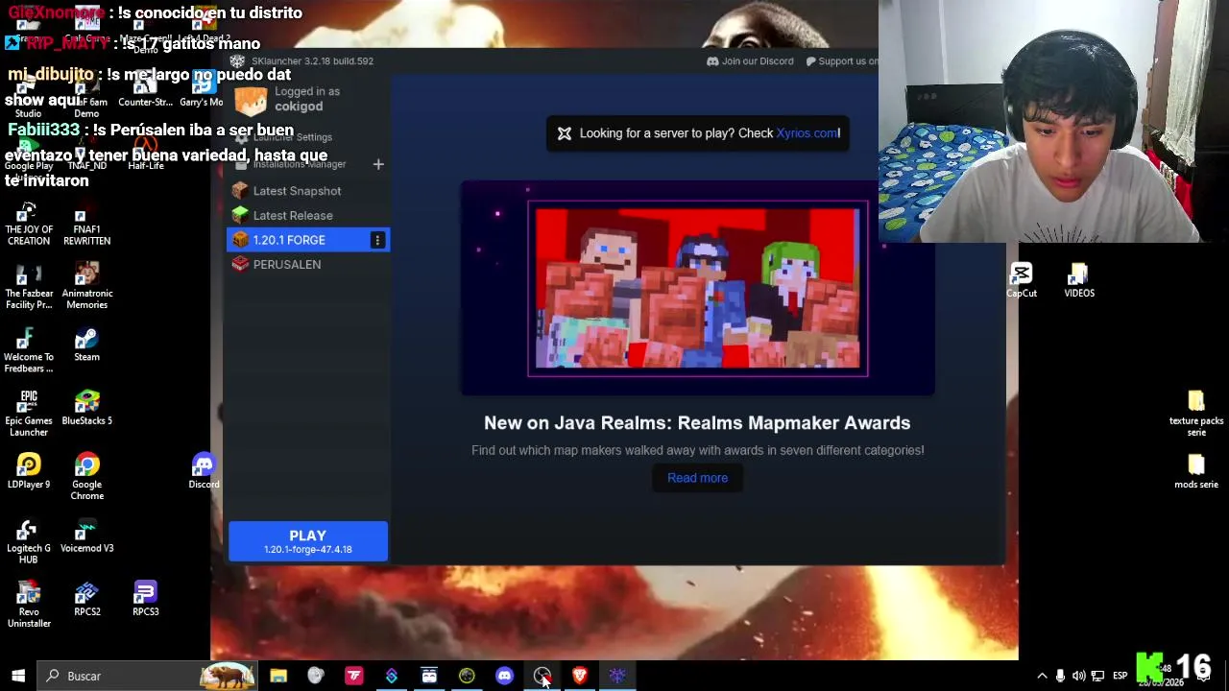Screen dimensions: 1229x691
Task: Open the Google Chrome desktop shortcut
Action: tap(86, 476)
